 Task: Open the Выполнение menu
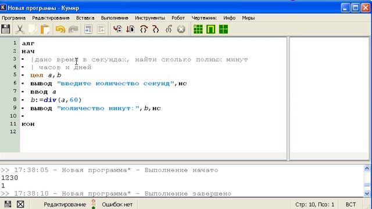115,18
